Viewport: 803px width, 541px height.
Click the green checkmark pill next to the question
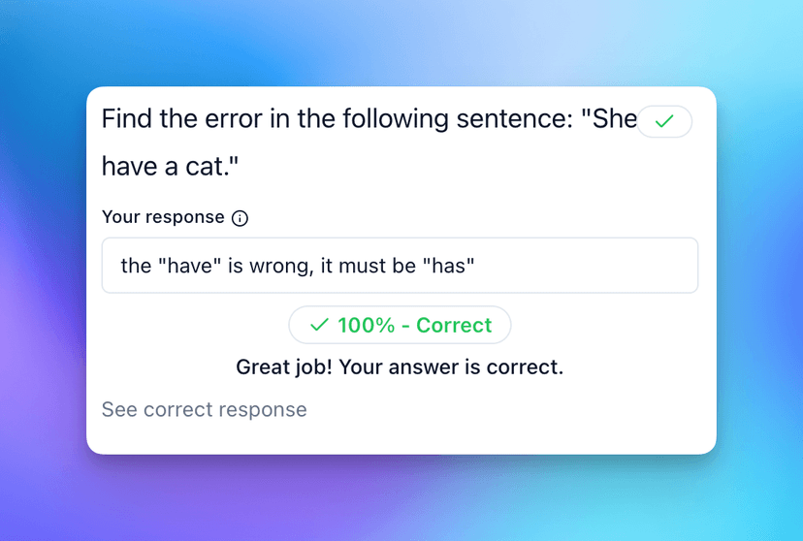664,121
